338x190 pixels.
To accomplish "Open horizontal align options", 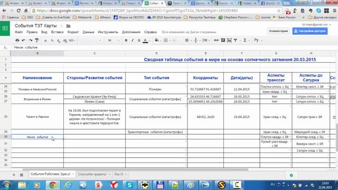I will [187, 40].
